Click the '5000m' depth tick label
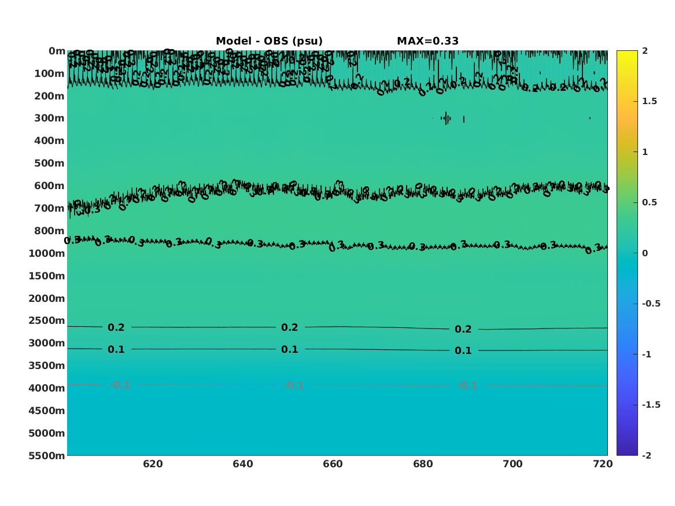The image size is (675, 506). 46,433
